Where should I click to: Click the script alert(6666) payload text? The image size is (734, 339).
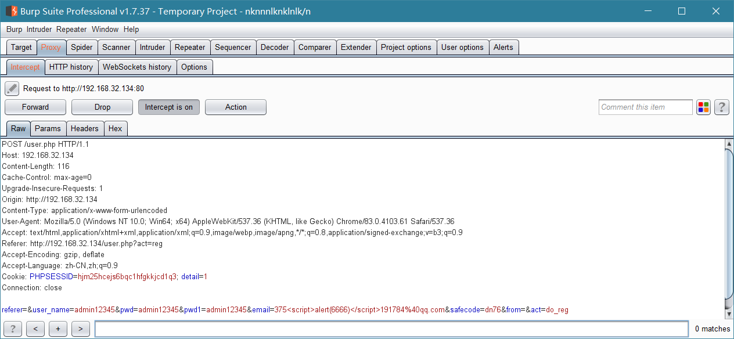(x=333, y=309)
